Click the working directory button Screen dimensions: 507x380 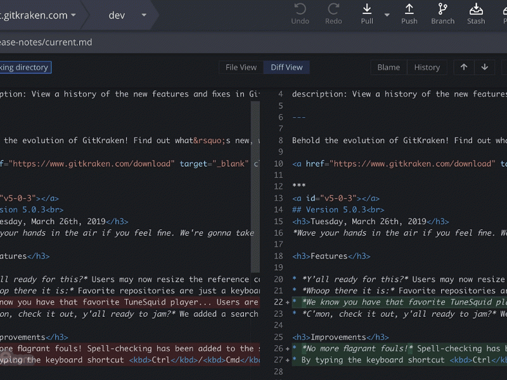pos(25,67)
